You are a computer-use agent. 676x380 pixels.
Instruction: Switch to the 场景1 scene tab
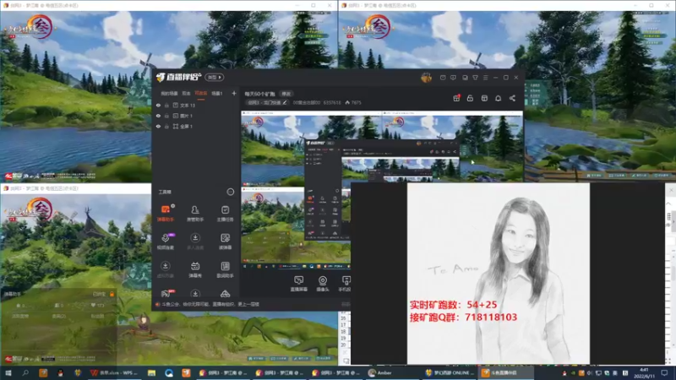click(x=217, y=93)
